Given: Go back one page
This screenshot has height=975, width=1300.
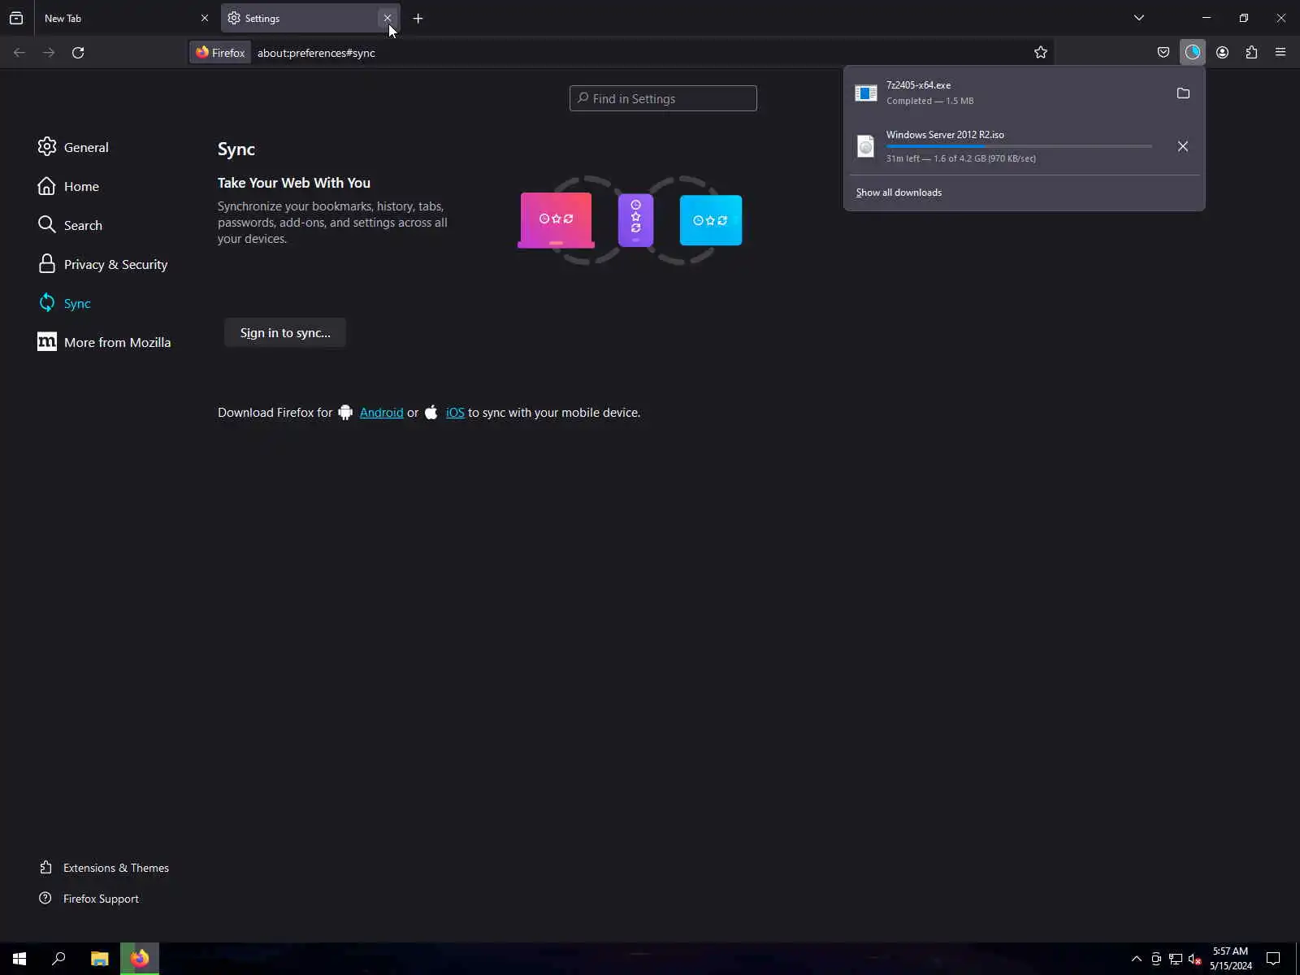Looking at the screenshot, I should coord(19,53).
